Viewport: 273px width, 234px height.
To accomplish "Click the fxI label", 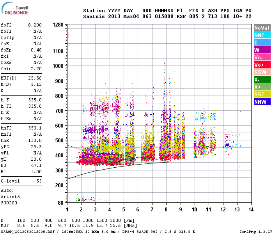I will click(5, 57).
